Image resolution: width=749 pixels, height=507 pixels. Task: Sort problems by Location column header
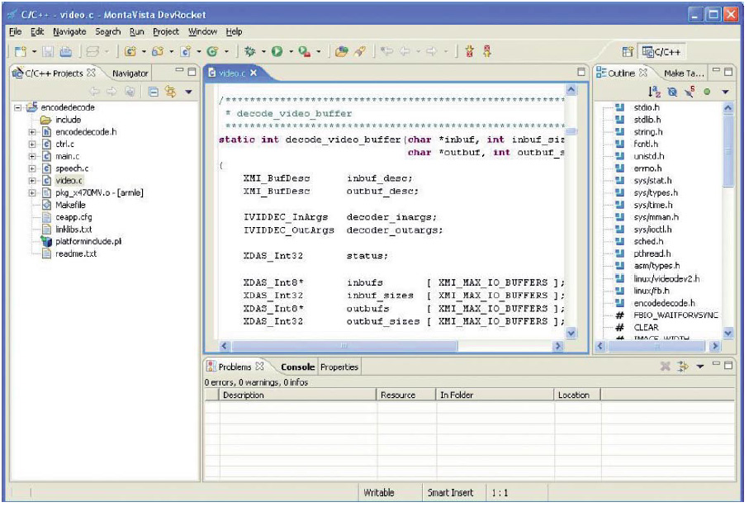577,396
